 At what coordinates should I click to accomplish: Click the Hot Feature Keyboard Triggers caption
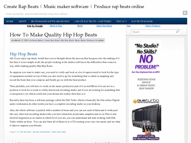click(x=146, y=137)
